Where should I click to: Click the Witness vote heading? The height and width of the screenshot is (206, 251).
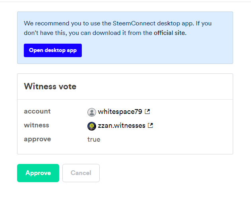pyautogui.click(x=50, y=87)
